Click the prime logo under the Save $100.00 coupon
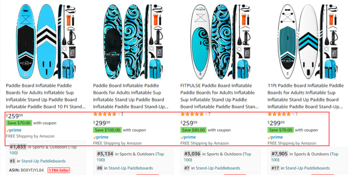This screenshot has width=351, height=175. pos(101,137)
